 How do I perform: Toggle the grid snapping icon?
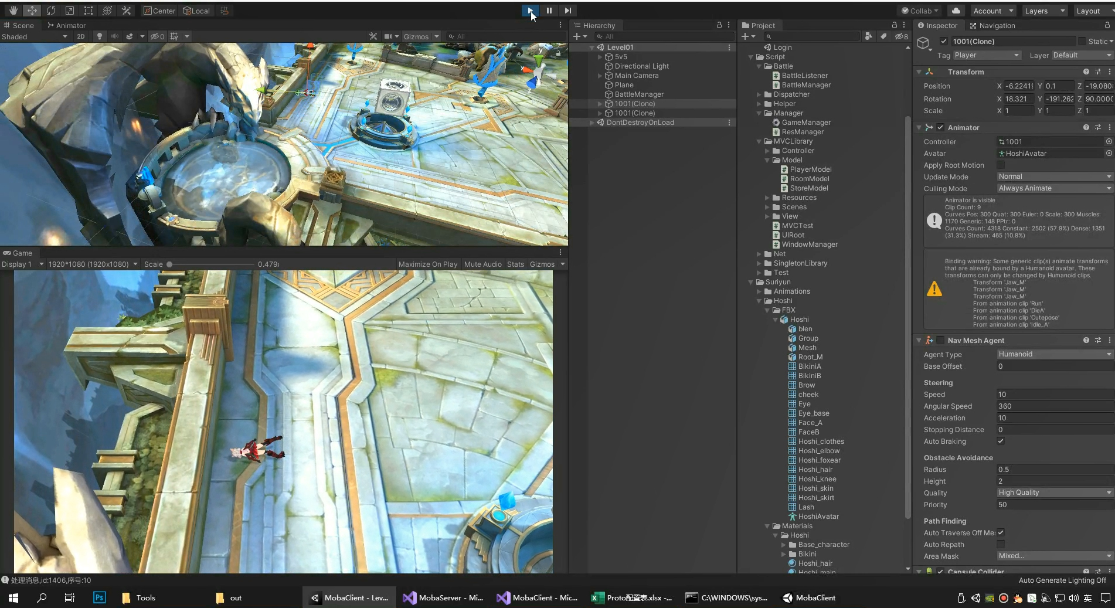coord(174,36)
